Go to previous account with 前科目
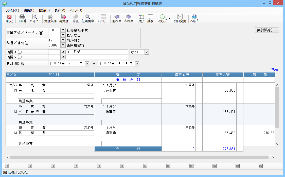Viewport: 285px width, 177px height. [x=117, y=18]
